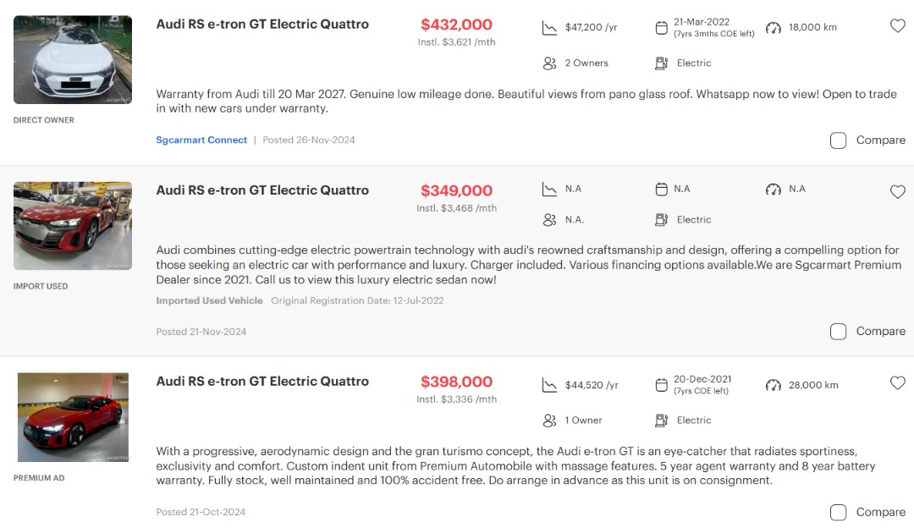
Task: Open white Audi direct owner thumbnail
Action: [x=73, y=60]
